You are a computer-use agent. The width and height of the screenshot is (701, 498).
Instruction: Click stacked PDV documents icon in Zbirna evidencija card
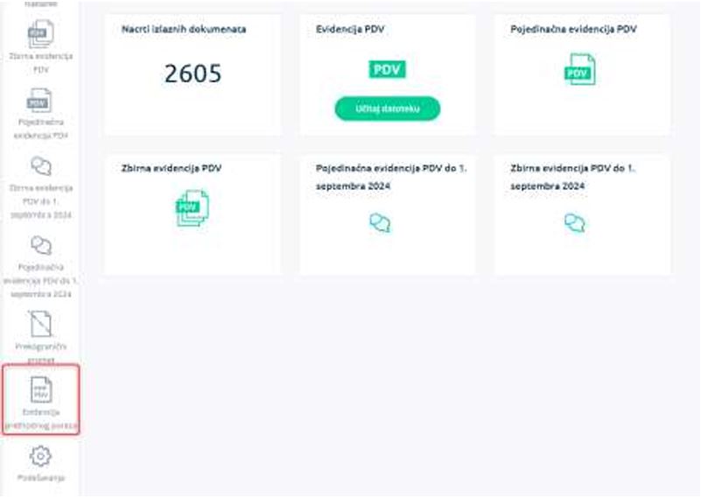(193, 208)
